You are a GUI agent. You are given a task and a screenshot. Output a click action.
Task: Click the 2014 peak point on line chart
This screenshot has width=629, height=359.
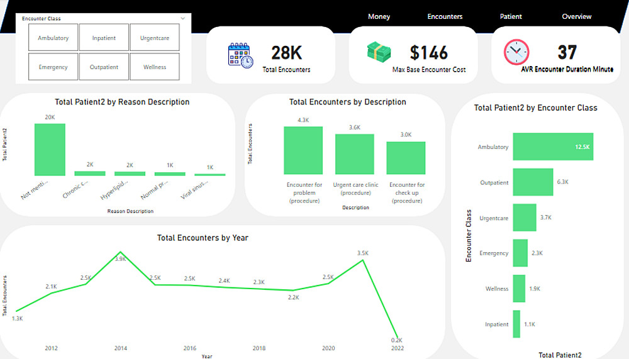pos(121,252)
